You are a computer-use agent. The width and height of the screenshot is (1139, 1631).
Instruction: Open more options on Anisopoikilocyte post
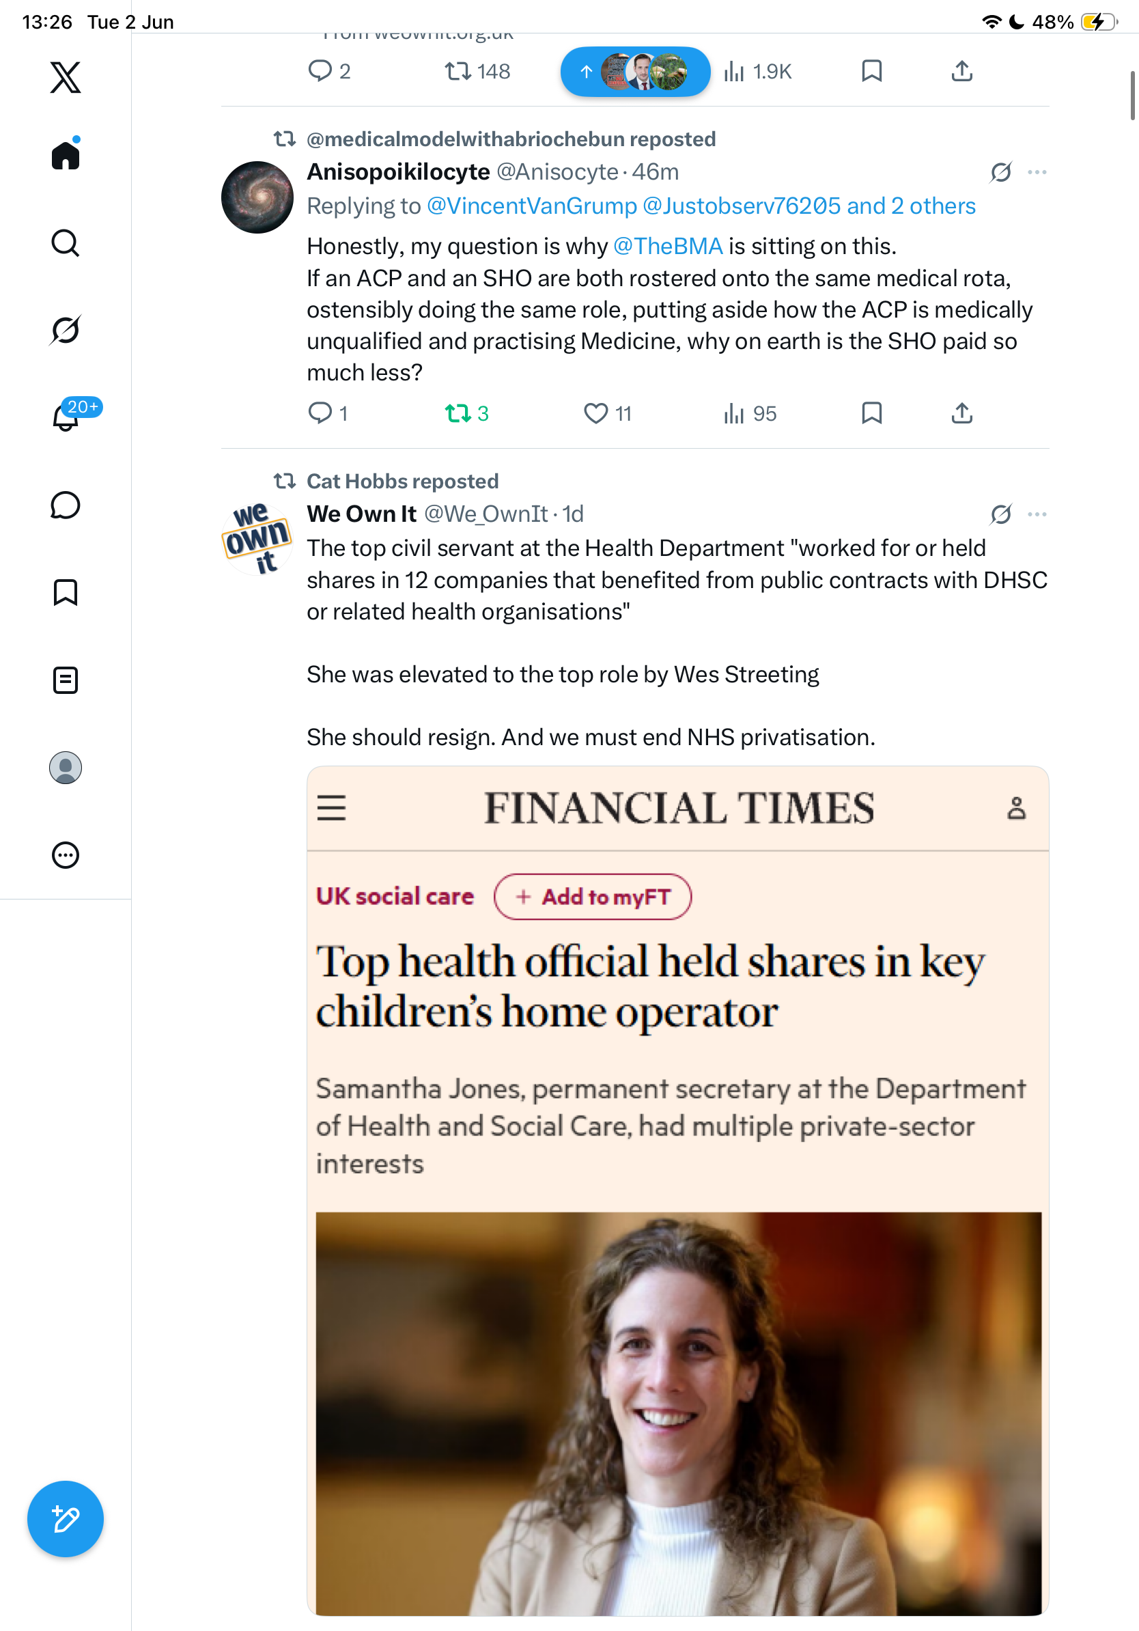[1037, 172]
